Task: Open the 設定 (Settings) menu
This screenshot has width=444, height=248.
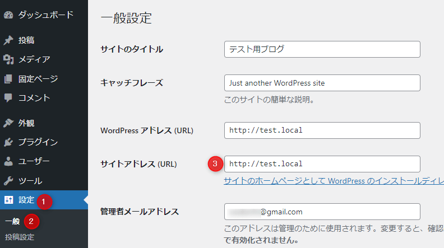Action: 26,200
